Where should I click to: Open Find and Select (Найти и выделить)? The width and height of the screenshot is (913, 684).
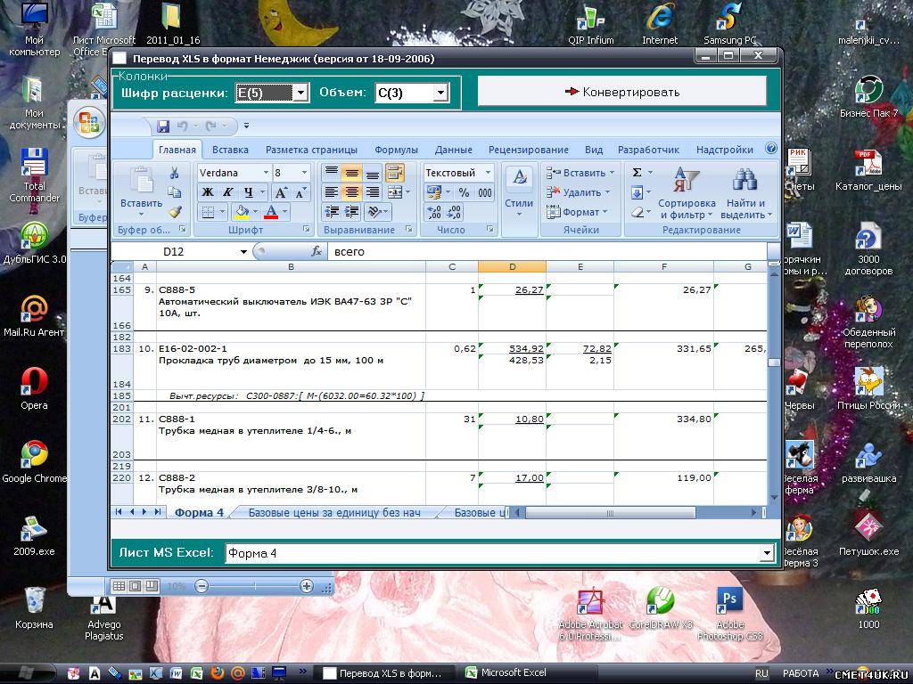coord(744,193)
